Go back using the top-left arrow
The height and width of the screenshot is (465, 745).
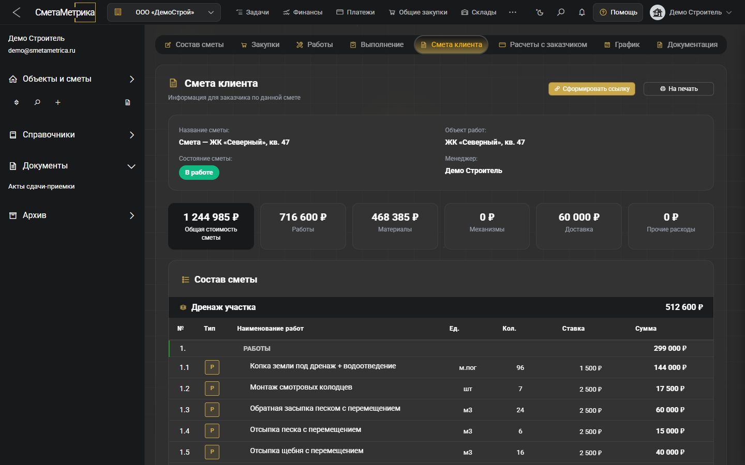[17, 12]
